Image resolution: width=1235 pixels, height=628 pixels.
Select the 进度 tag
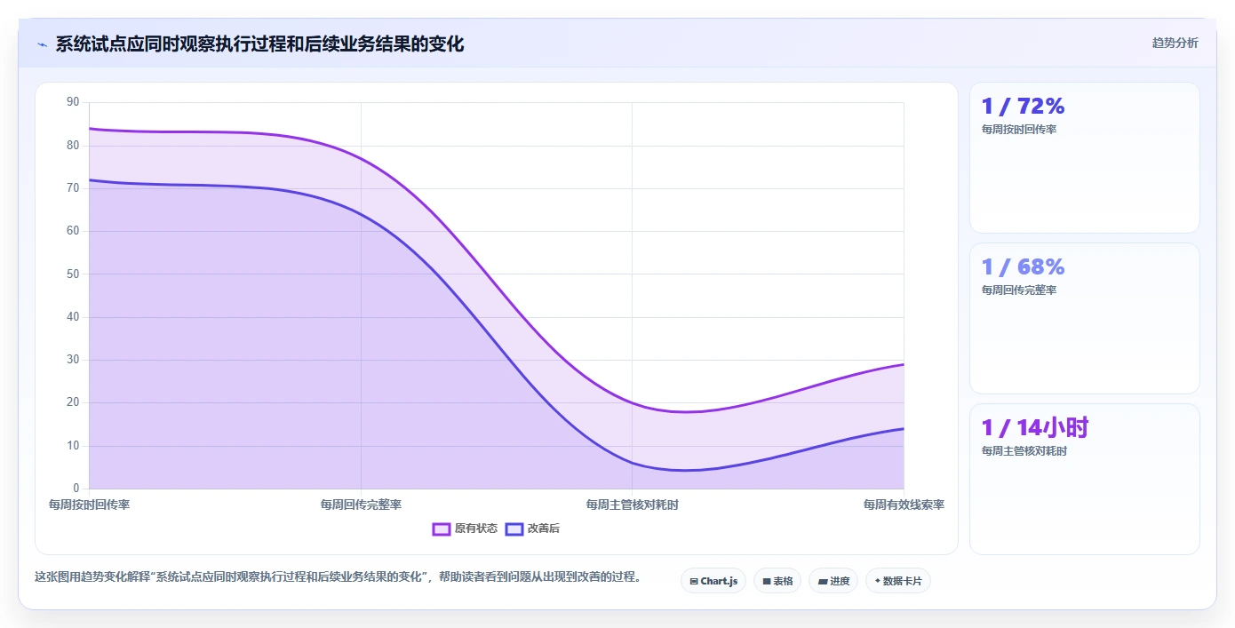pyautogui.click(x=833, y=581)
